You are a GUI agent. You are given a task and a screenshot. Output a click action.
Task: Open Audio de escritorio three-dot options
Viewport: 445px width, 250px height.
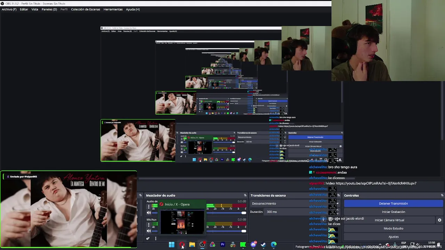tap(149, 207)
